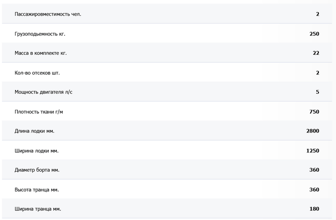
Task: Click the "Высота транца мм." label
Action: point(37,190)
